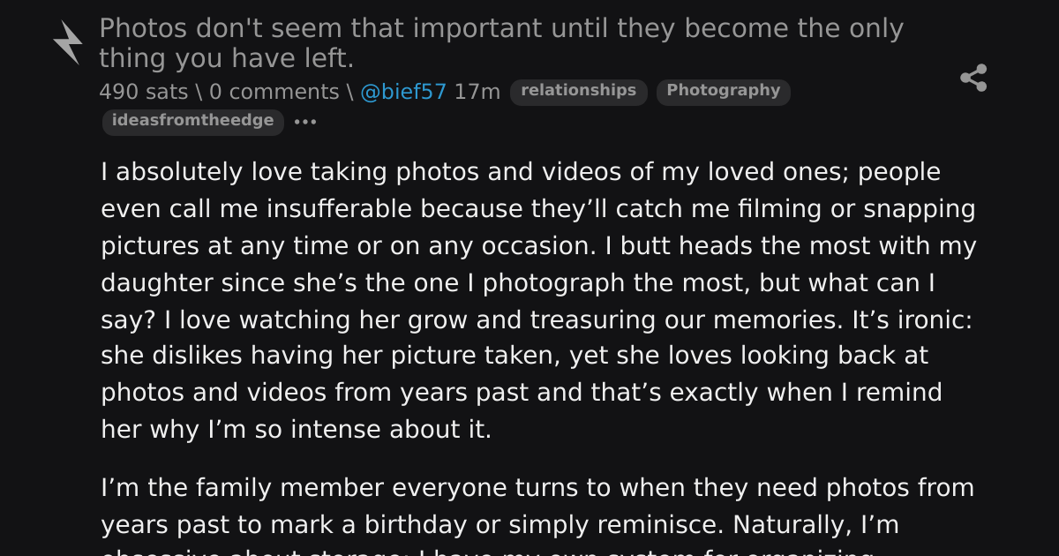
Task: Click the sentence ending "so intense about it."
Action: pos(296,430)
